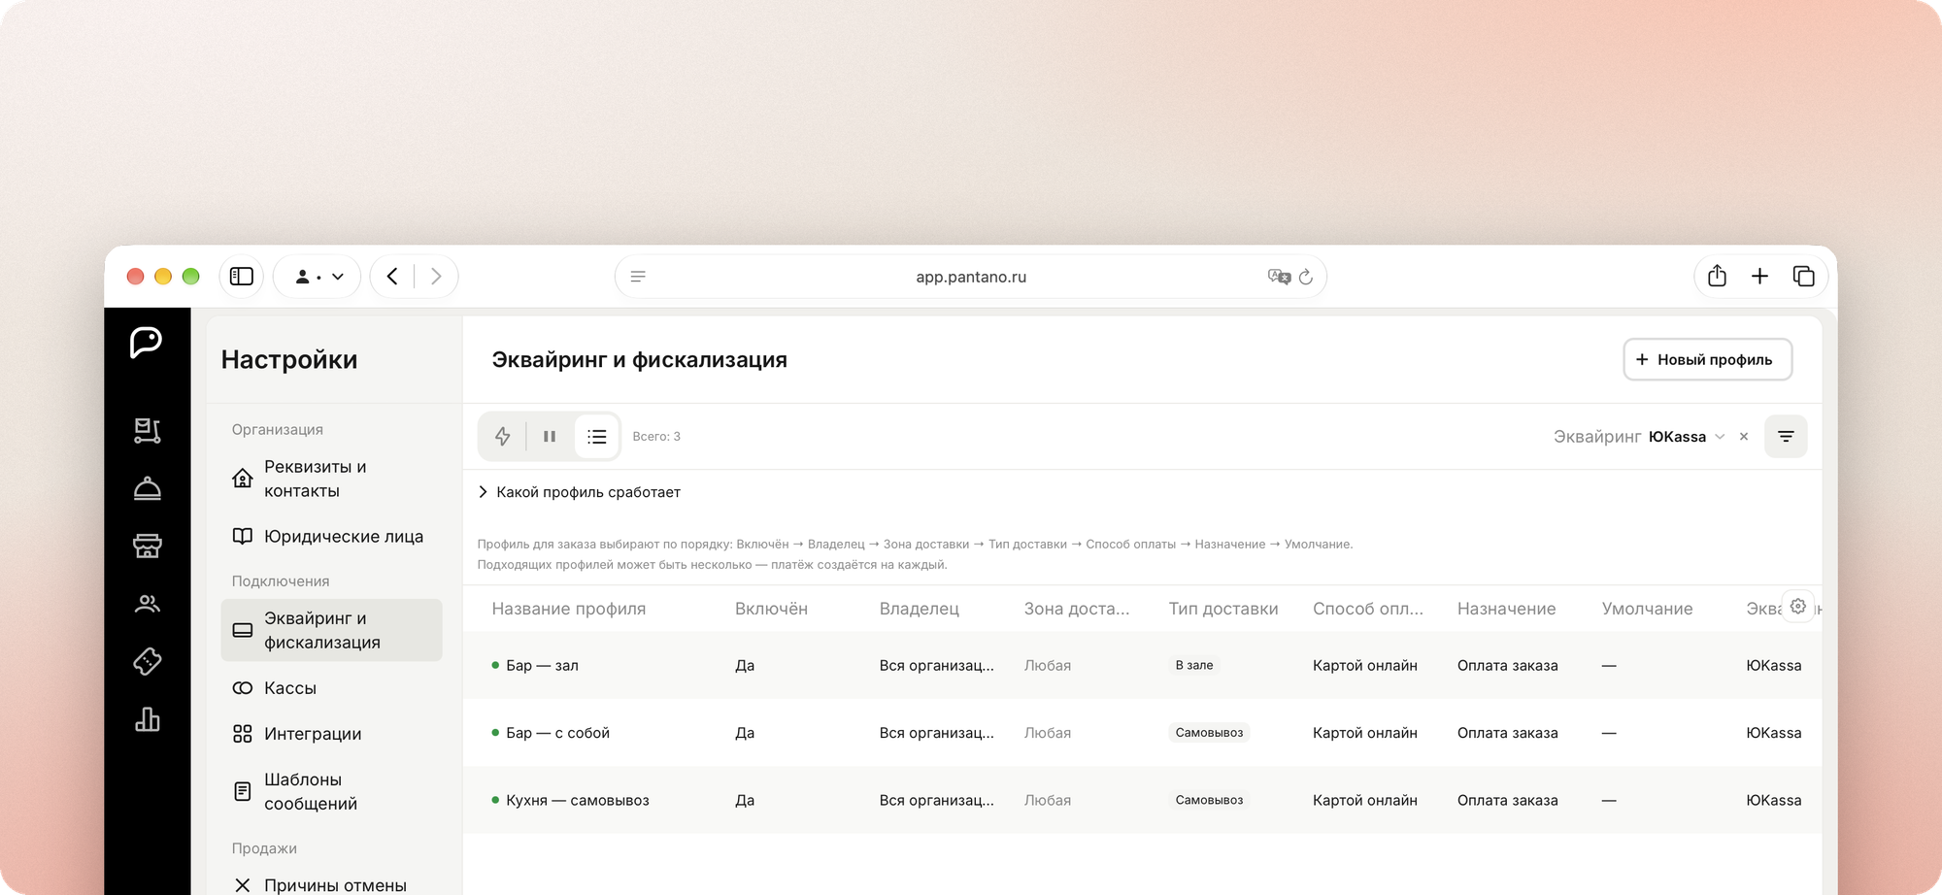Click the Новый профиль button

(x=1707, y=359)
